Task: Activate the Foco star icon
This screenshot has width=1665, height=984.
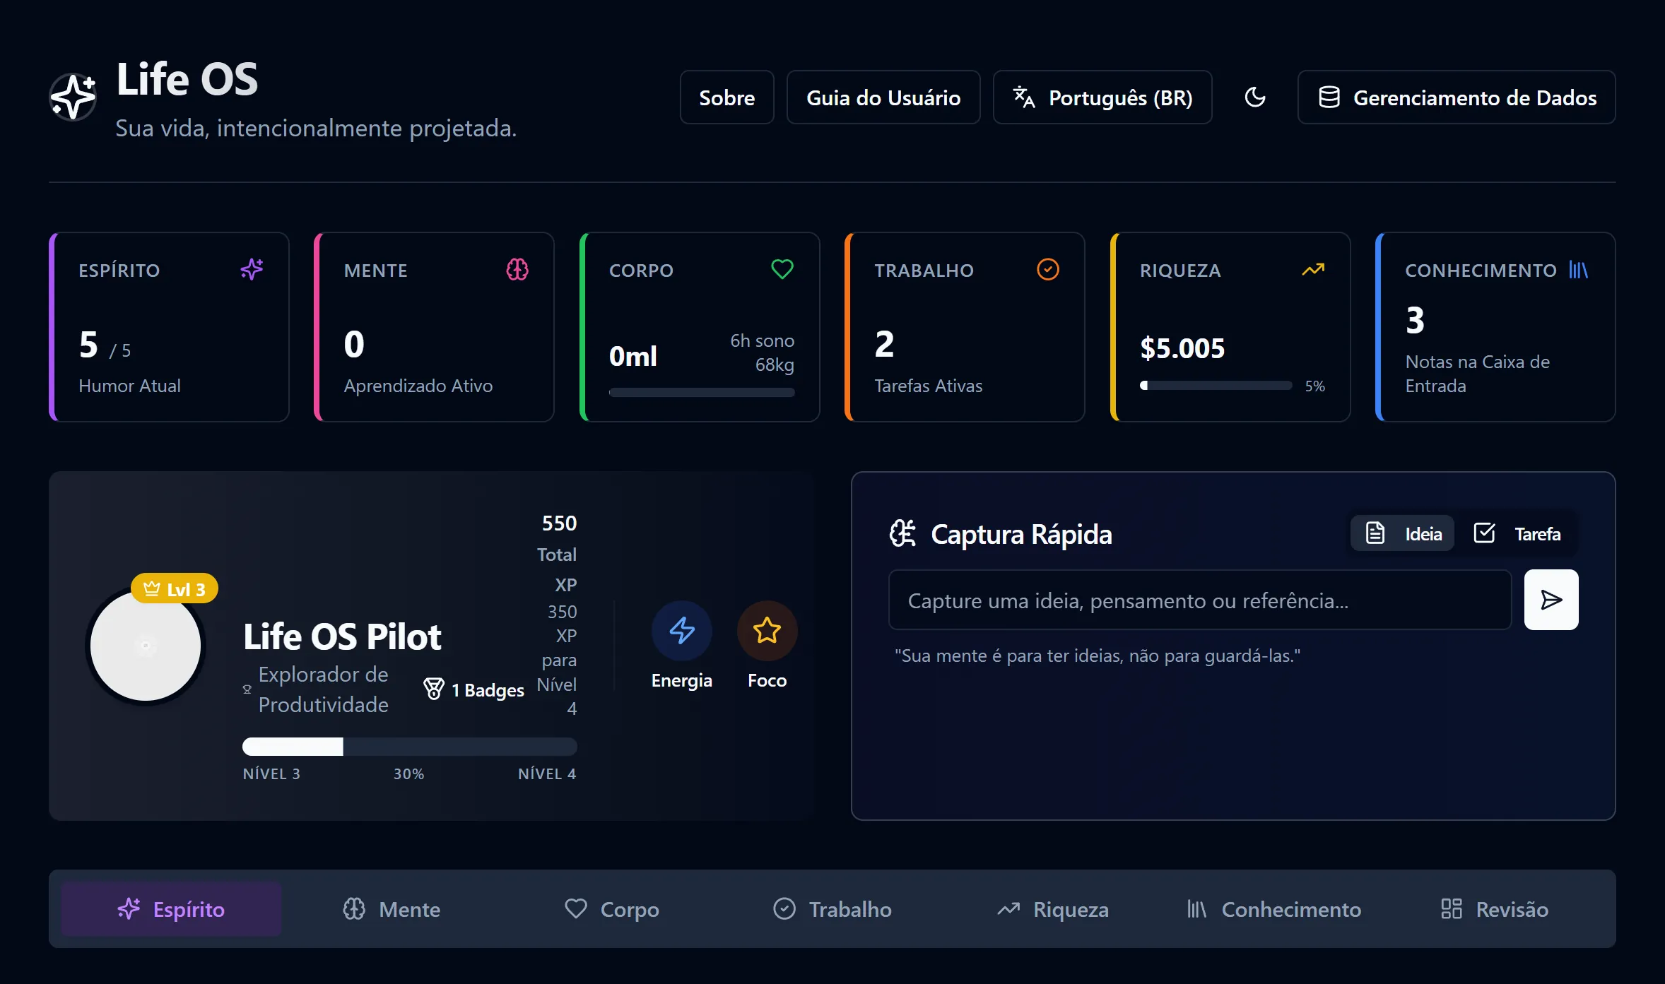Action: [767, 630]
